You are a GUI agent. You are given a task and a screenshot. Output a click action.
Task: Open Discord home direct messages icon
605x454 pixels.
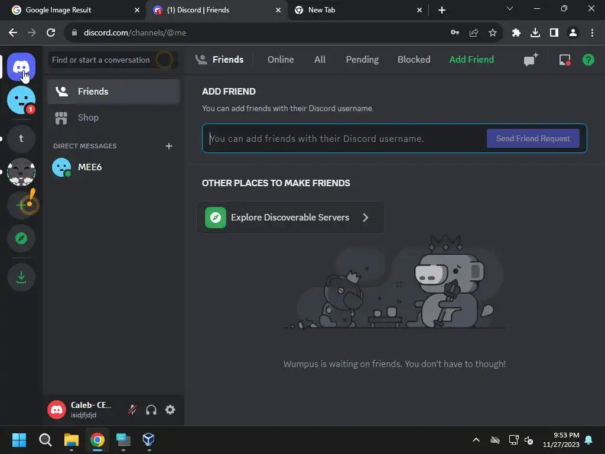(x=21, y=67)
